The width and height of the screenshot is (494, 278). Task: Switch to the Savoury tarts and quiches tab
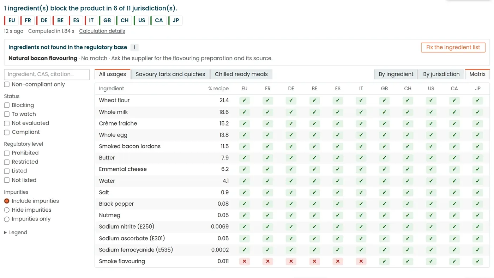pos(170,74)
